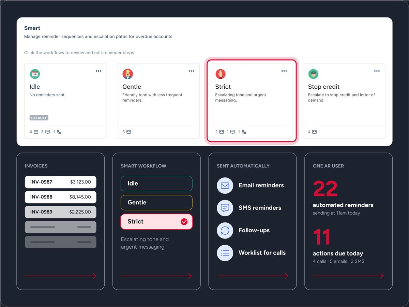The height and width of the screenshot is (307, 409).
Task: Click the SMS icon in the Strict card footer
Action: pos(233,132)
